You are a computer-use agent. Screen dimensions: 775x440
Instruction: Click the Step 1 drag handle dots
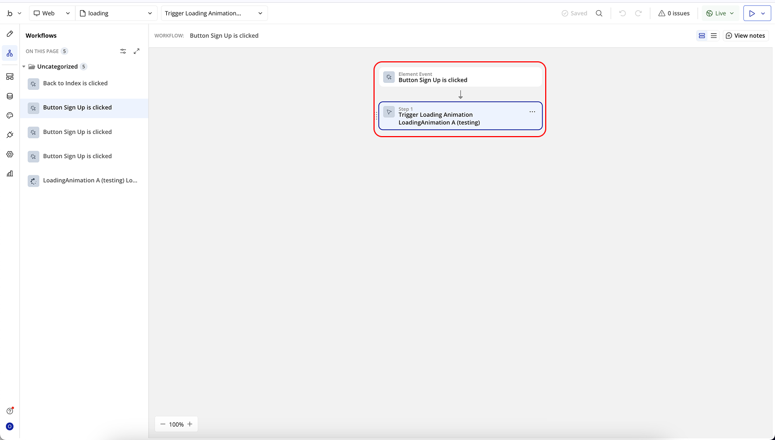pos(376,116)
